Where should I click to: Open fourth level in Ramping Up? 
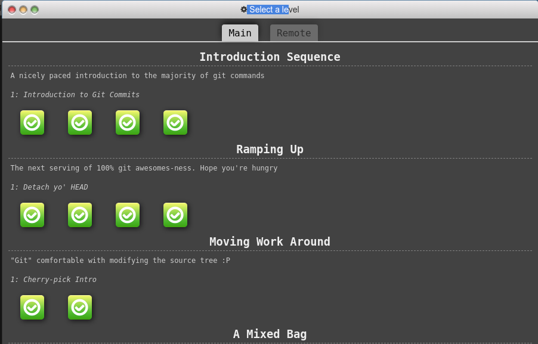click(x=175, y=215)
